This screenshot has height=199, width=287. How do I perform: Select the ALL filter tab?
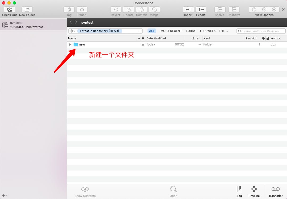[x=152, y=31]
